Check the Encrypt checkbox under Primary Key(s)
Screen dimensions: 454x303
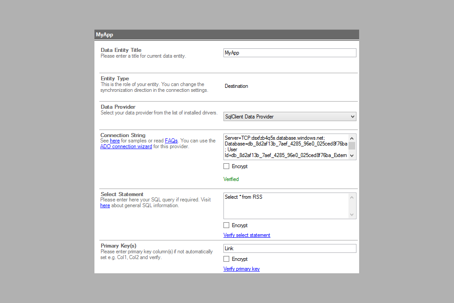tap(227, 259)
